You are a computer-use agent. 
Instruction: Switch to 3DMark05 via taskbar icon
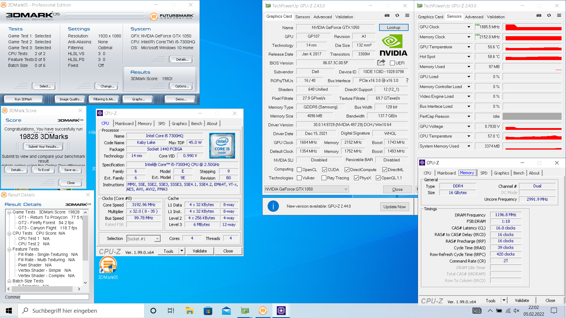(263, 311)
